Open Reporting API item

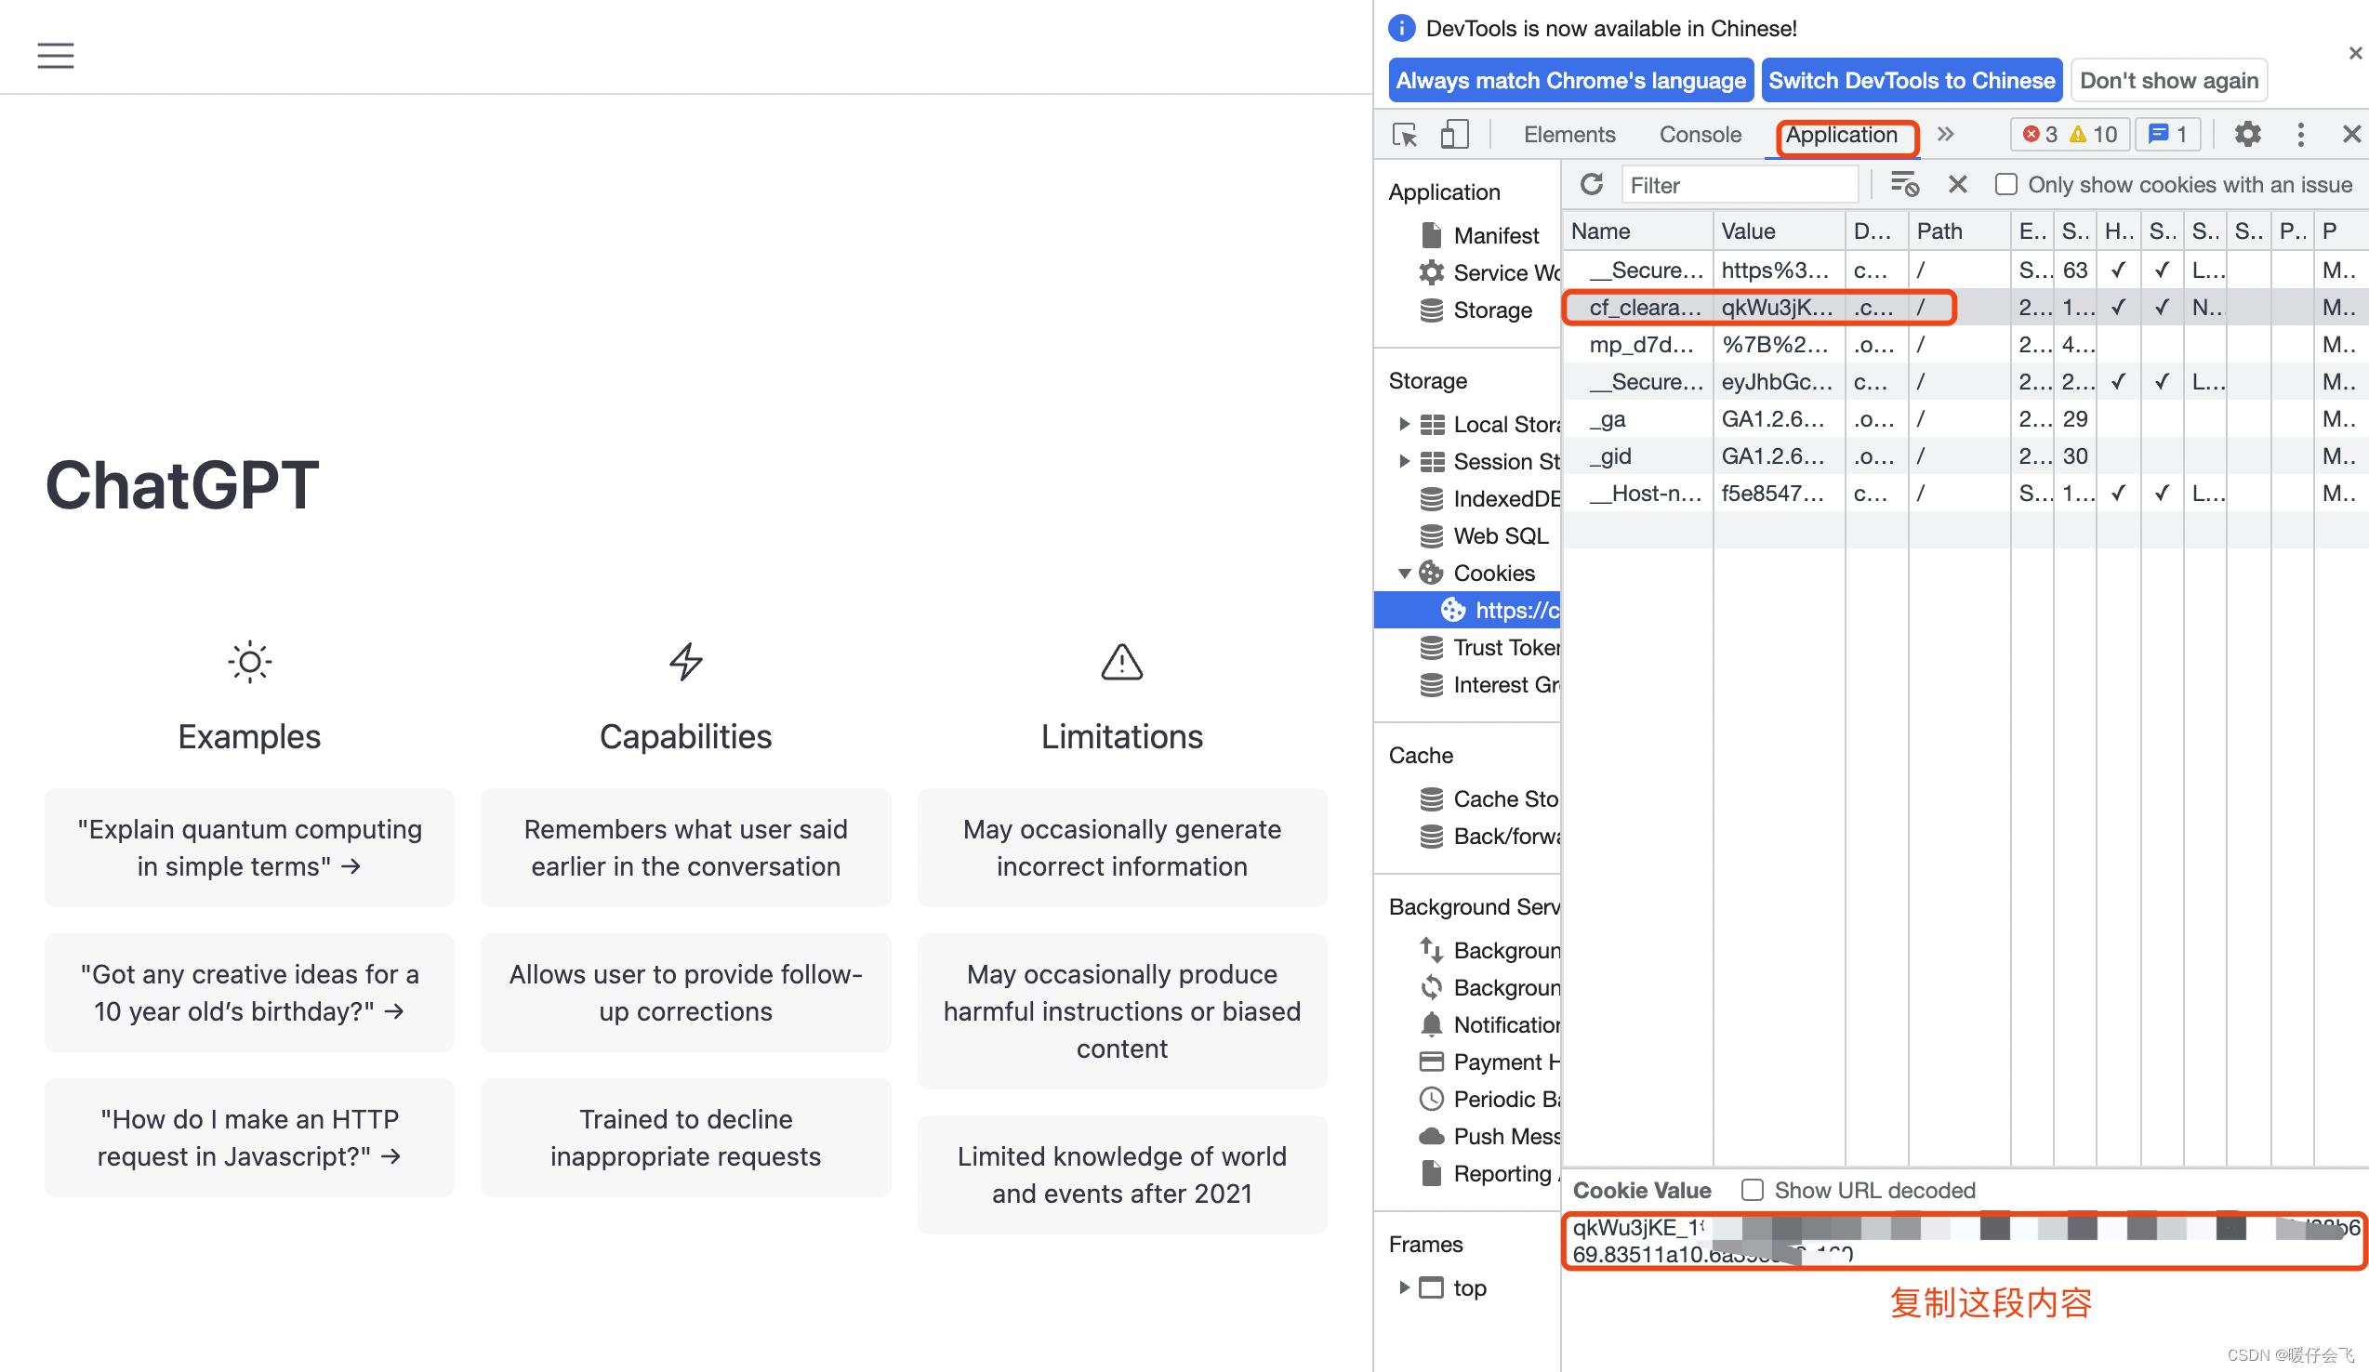[1489, 1174]
